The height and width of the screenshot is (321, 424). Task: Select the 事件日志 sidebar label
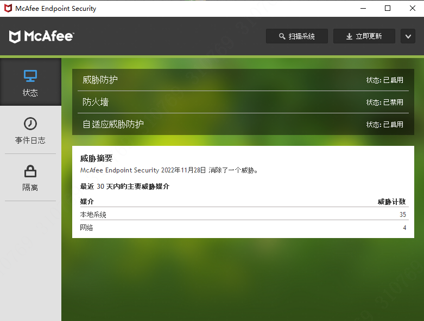click(x=30, y=140)
